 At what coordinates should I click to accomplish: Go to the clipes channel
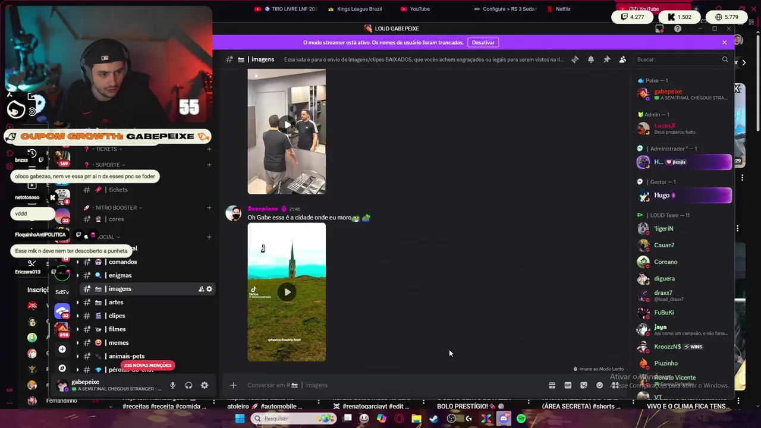[117, 316]
